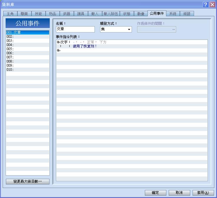
Task: Pick event row 008:
Action: 28,61
